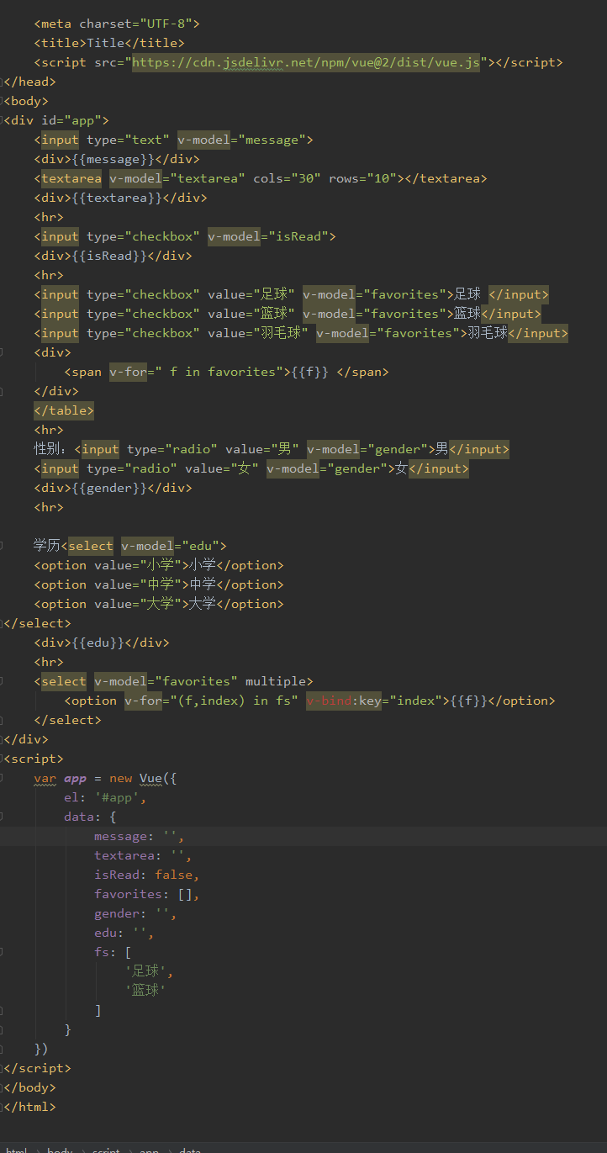Click the closing </head> tag
The width and height of the screenshot is (607, 1153).
pos(29,82)
